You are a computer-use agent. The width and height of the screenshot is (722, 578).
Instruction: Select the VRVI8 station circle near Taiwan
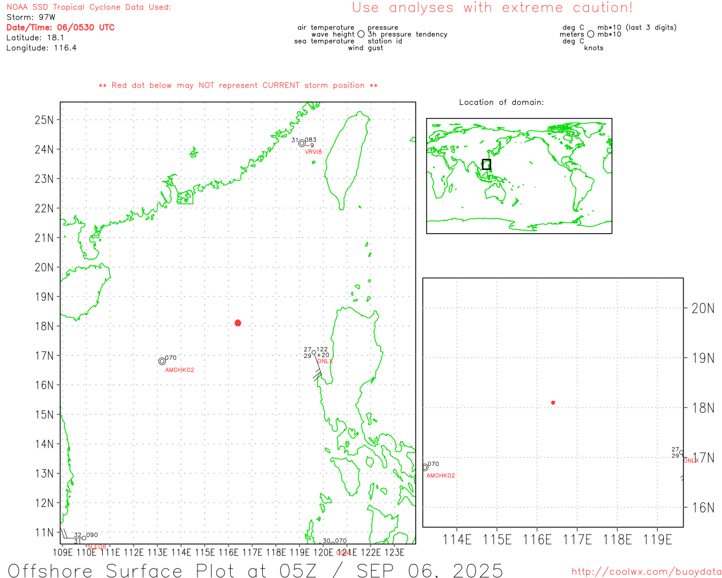302,143
